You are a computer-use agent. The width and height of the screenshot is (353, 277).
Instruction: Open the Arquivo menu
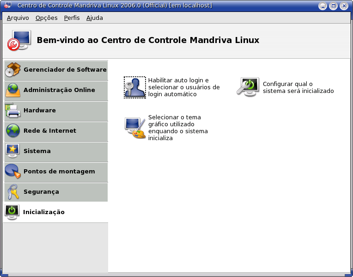click(18, 18)
